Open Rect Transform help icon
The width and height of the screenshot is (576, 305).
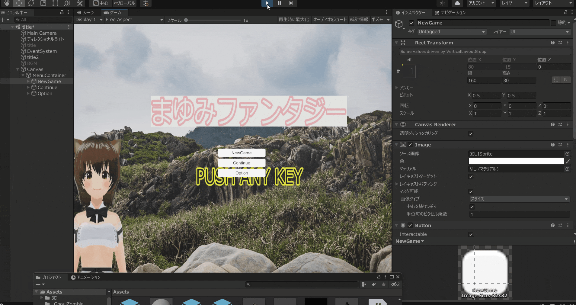click(552, 43)
